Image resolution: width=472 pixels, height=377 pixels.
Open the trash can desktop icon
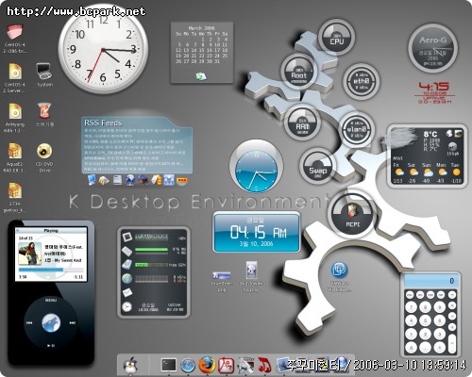click(44, 110)
